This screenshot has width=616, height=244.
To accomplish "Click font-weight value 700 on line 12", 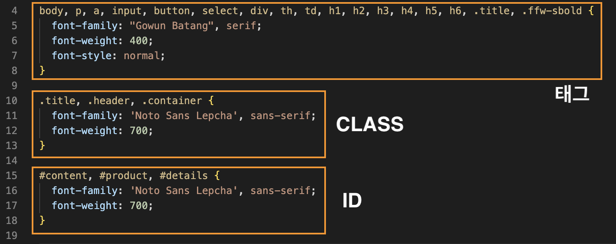I will click(x=139, y=131).
